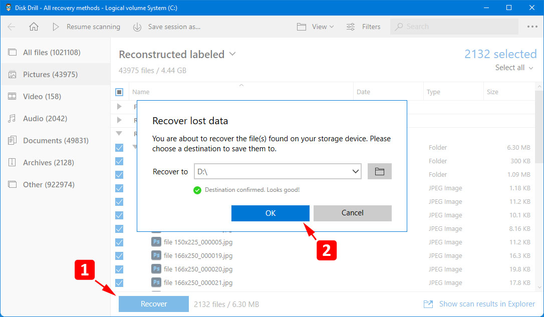544x317 pixels.
Task: Uncheck the checkbox for file 150x225_000005.jpg
Action: click(x=119, y=242)
